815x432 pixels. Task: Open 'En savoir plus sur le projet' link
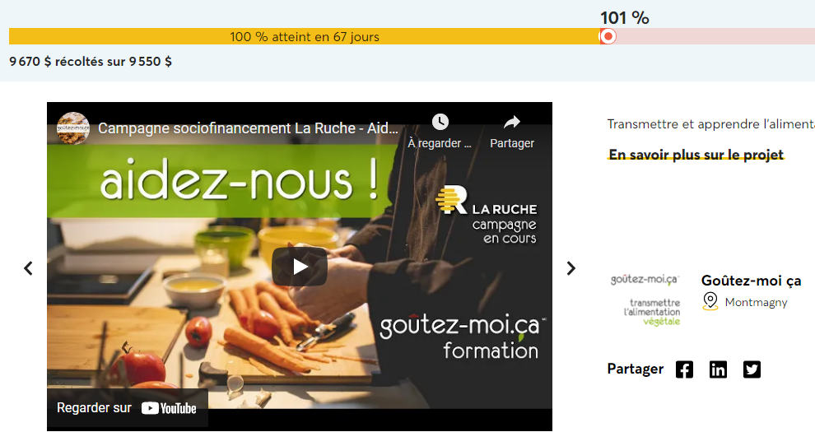coord(696,155)
